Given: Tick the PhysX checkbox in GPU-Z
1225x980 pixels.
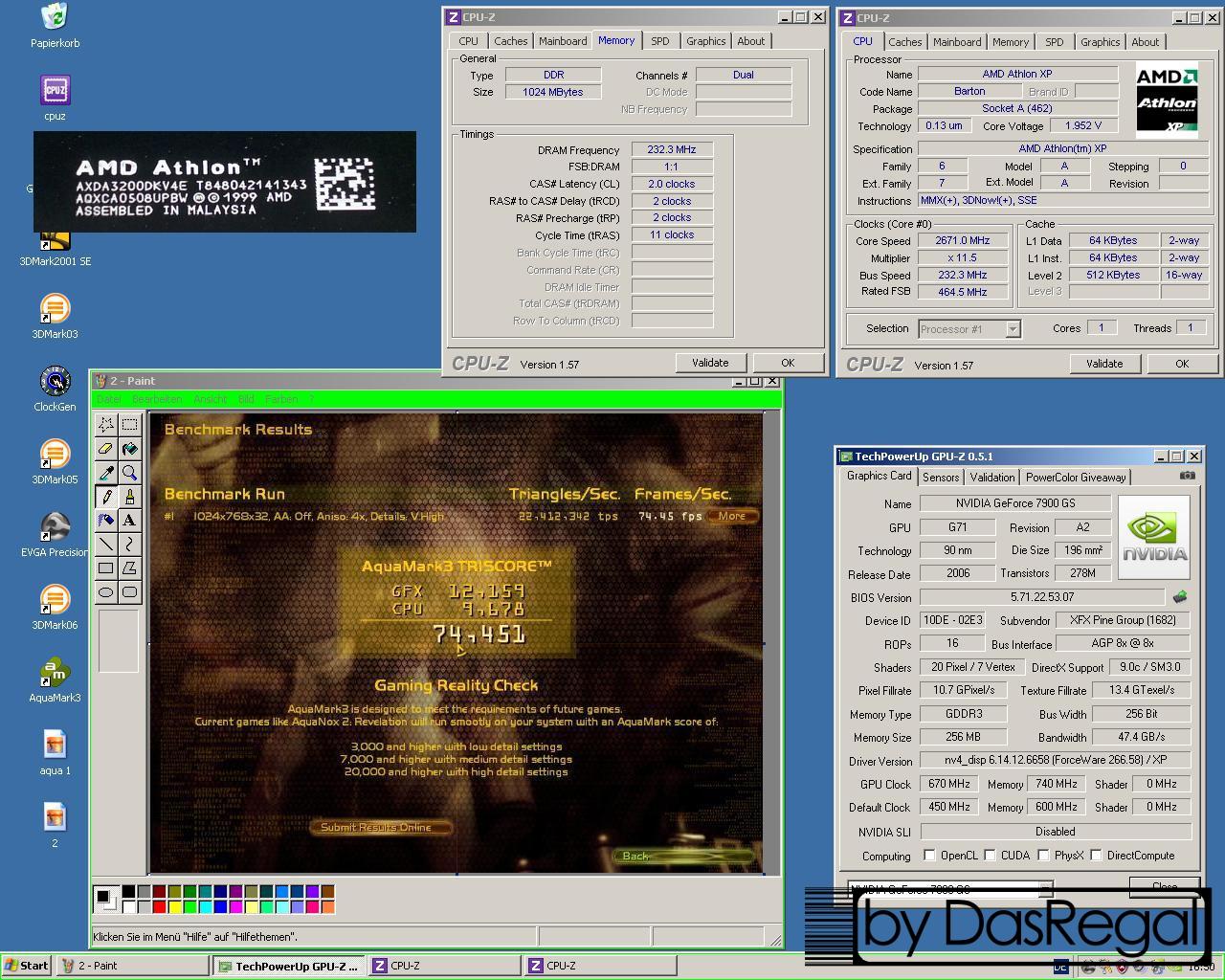Looking at the screenshot, I should coord(1043,856).
